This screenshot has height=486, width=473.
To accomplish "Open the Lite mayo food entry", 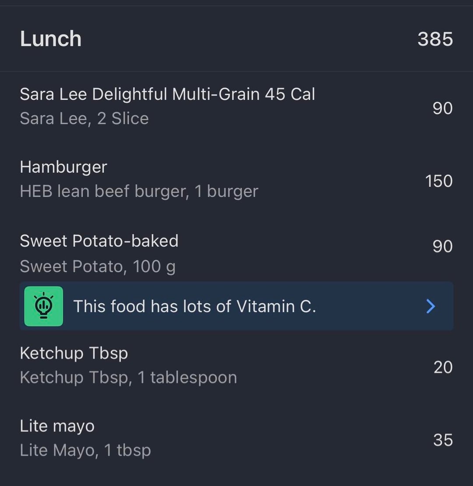I will coord(57,426).
